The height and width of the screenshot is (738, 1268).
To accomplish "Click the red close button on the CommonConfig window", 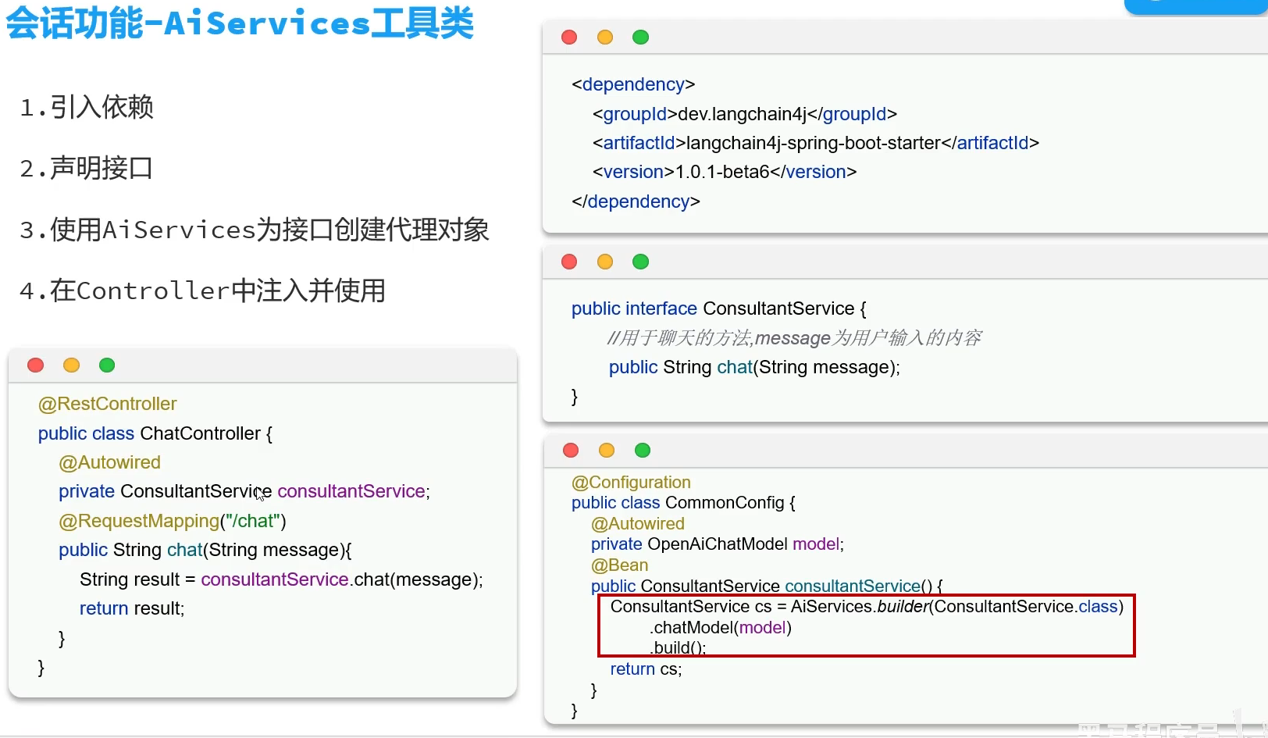I will coord(571,450).
